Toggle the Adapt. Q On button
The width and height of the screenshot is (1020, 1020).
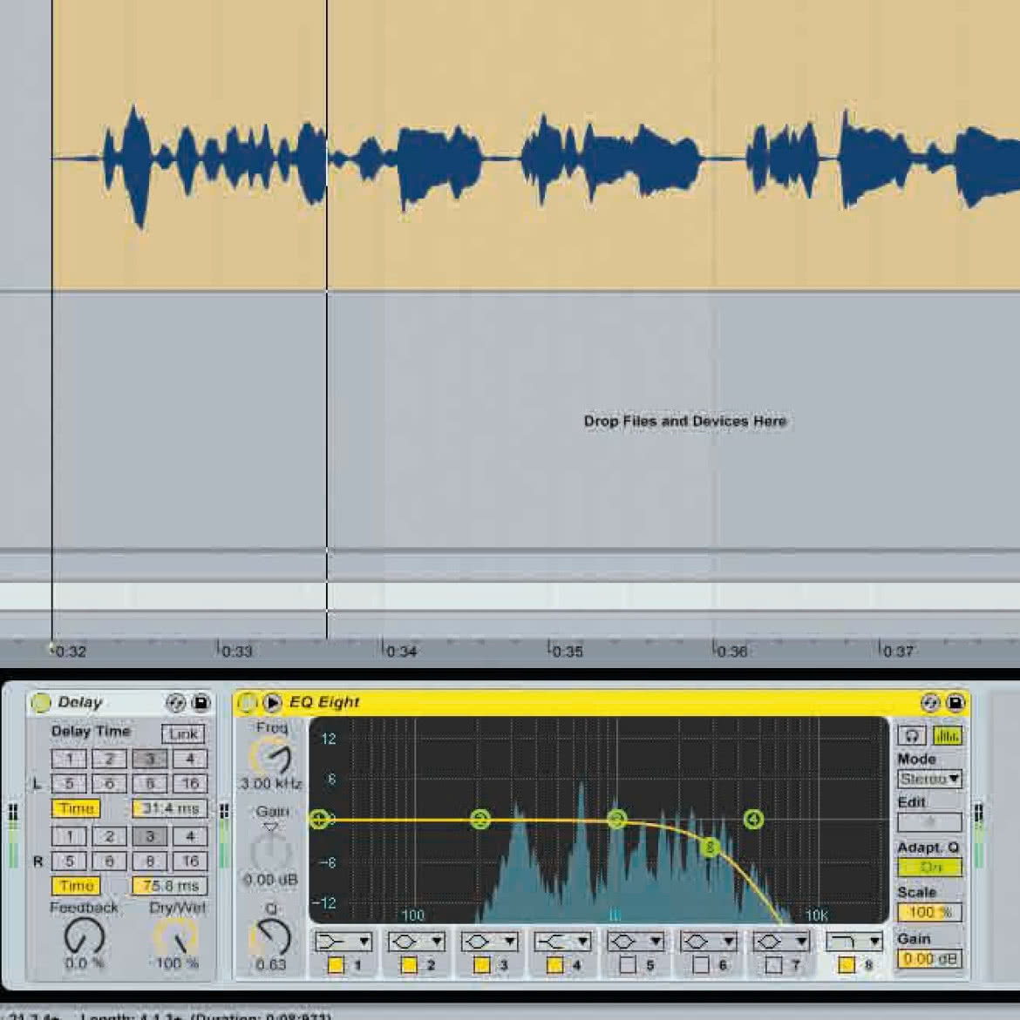(929, 867)
